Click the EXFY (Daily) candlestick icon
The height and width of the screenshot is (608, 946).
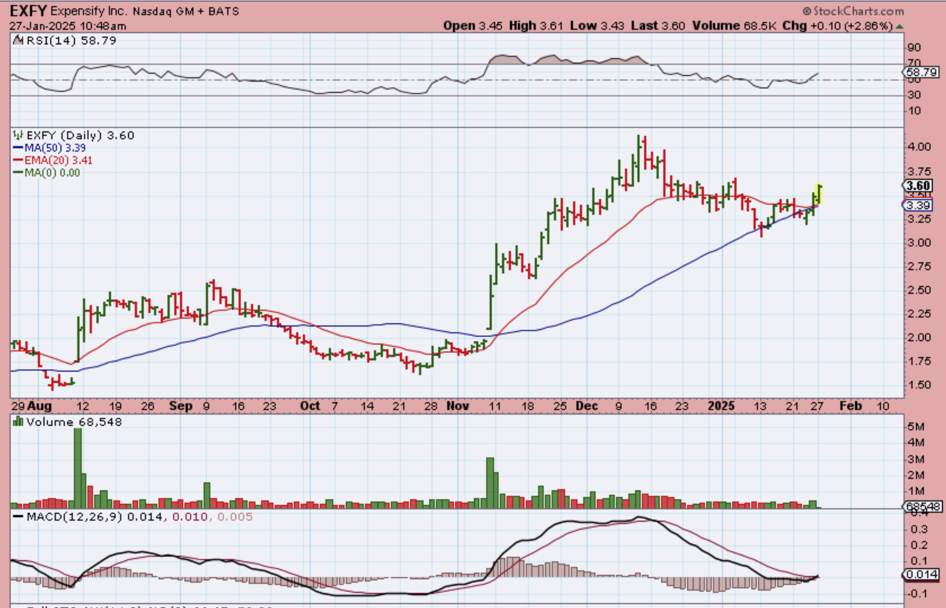(18, 135)
